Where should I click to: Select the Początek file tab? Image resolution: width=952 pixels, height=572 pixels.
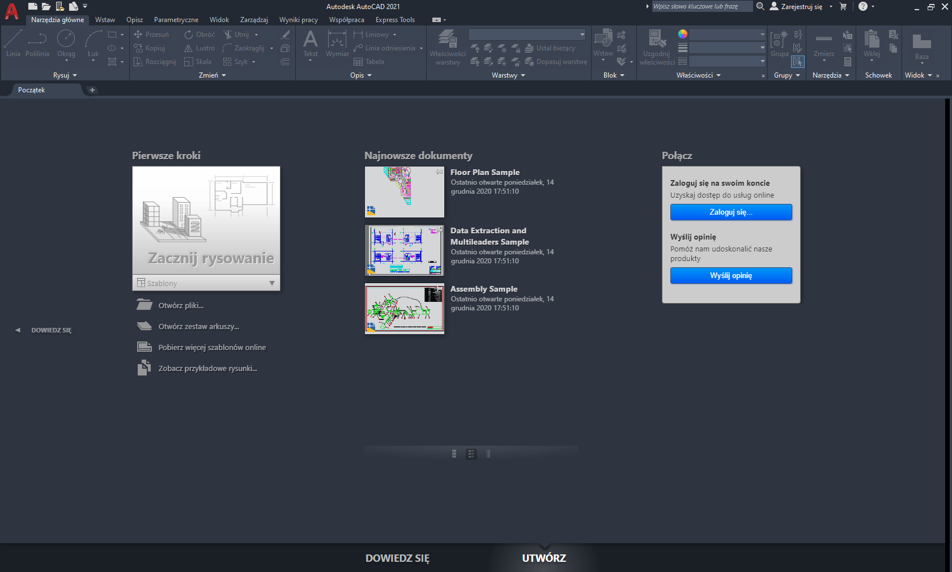[31, 90]
